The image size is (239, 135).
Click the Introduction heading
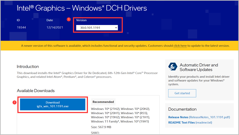tap(28, 67)
